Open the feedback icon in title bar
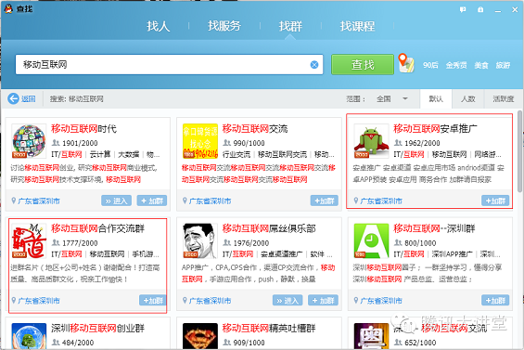 pos(463,9)
